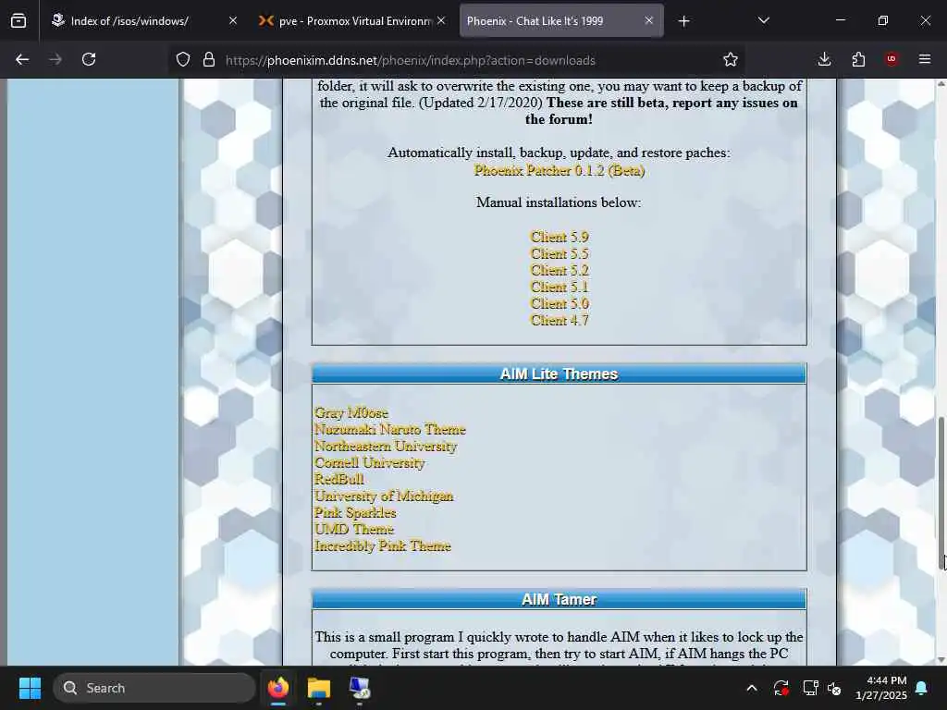The image size is (947, 710).
Task: Download the Northeastern University theme
Action: (386, 447)
